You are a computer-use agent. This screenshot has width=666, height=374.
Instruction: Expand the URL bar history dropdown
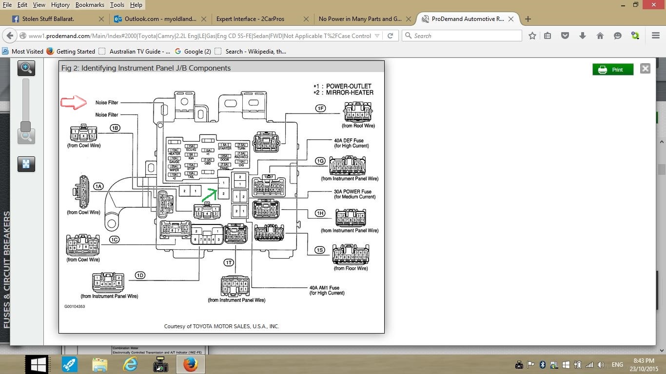point(377,36)
